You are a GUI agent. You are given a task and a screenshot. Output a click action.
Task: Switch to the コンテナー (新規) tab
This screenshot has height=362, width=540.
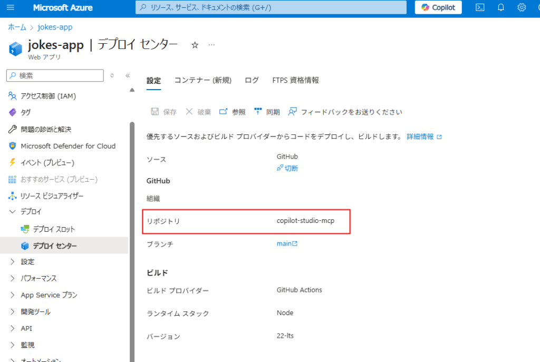(x=203, y=80)
